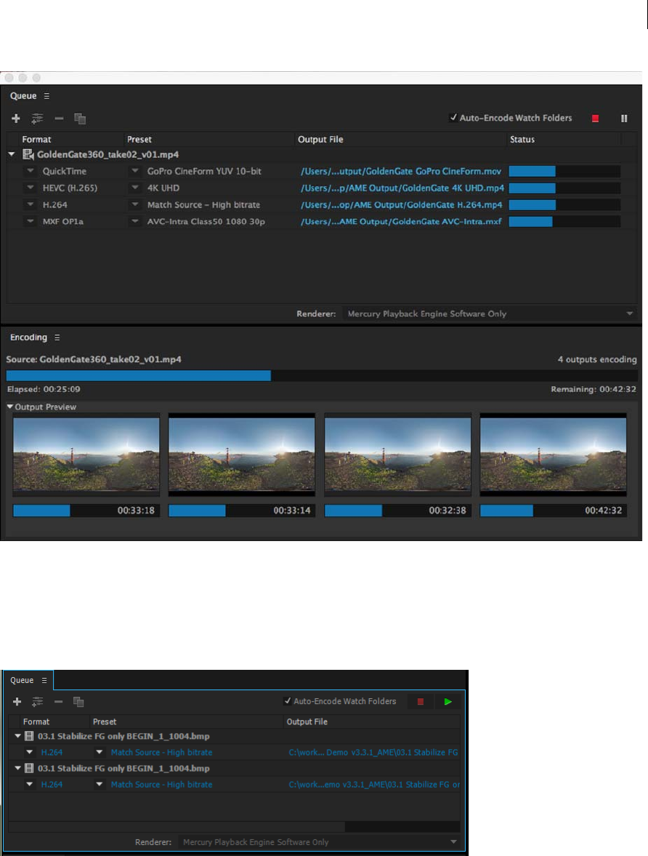Open the first C:\work... Demo v3.3.1_AME output path
The image size is (648, 856).
373,752
